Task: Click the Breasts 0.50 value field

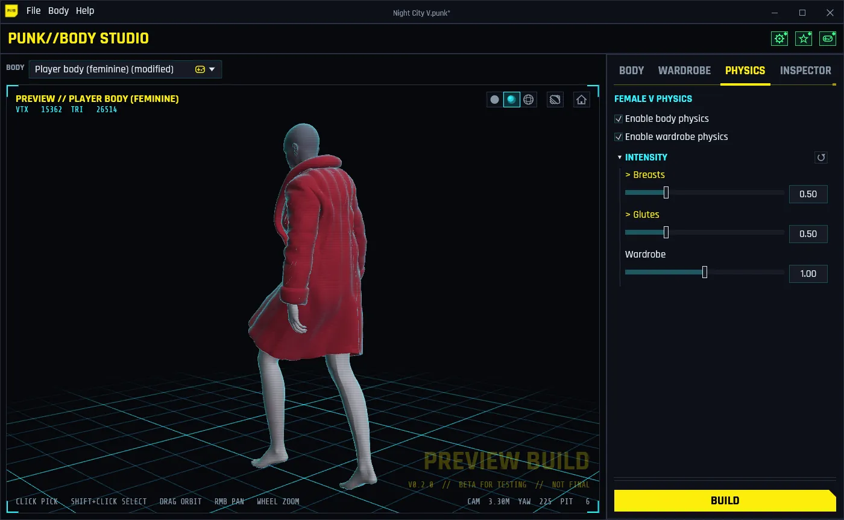Action: tap(808, 194)
